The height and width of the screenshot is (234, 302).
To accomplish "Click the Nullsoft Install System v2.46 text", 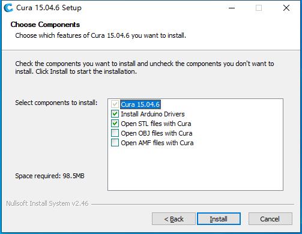I will [x=47, y=203].
